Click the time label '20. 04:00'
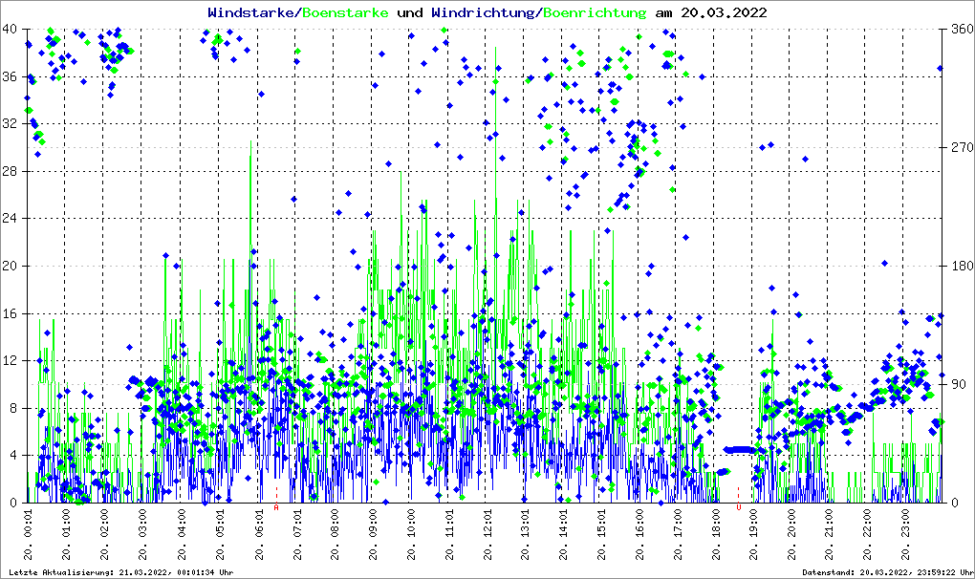The image size is (975, 579). coord(181,534)
